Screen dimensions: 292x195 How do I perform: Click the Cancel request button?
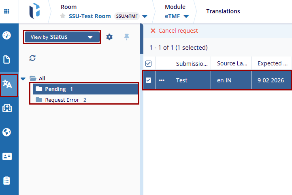click(x=174, y=31)
